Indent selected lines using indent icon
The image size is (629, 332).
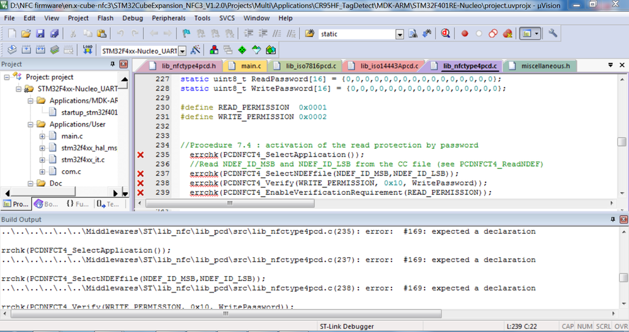(x=249, y=34)
